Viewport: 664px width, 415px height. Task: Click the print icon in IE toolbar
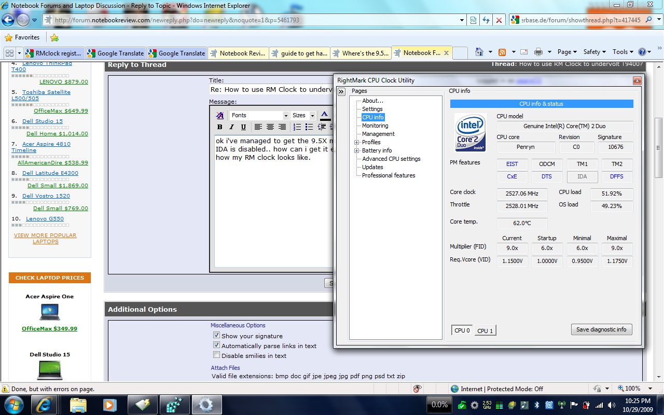pos(538,52)
